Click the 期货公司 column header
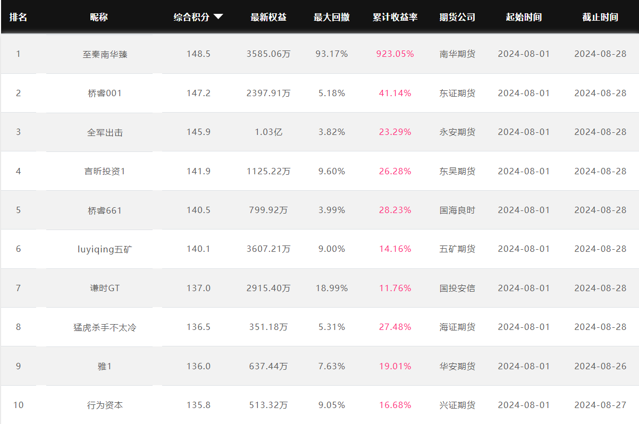The width and height of the screenshot is (639, 424). [457, 17]
